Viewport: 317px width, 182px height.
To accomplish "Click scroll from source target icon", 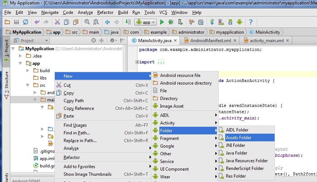I will coord(94,41).
